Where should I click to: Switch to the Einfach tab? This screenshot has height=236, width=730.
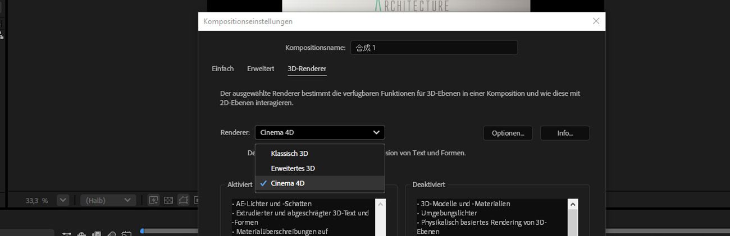[x=223, y=68]
